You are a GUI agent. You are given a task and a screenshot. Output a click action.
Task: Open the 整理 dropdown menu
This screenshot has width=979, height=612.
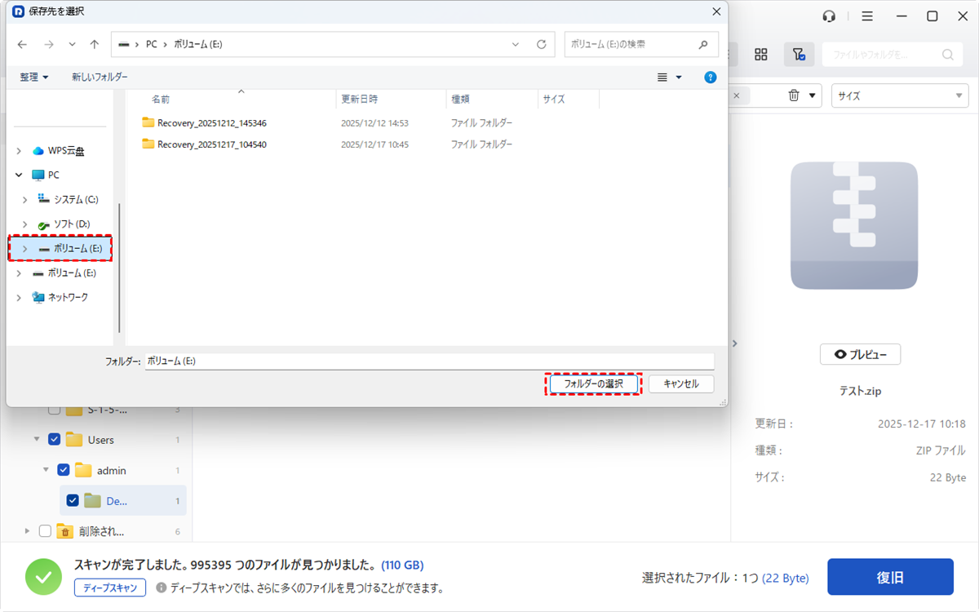pos(34,77)
